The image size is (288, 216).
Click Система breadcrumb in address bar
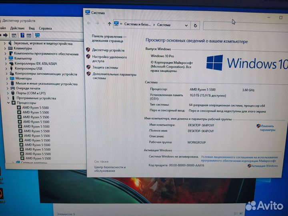(x=164, y=25)
